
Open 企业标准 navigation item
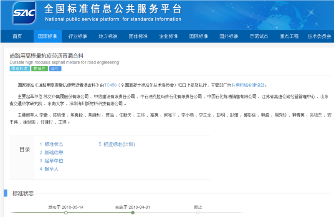(169, 36)
